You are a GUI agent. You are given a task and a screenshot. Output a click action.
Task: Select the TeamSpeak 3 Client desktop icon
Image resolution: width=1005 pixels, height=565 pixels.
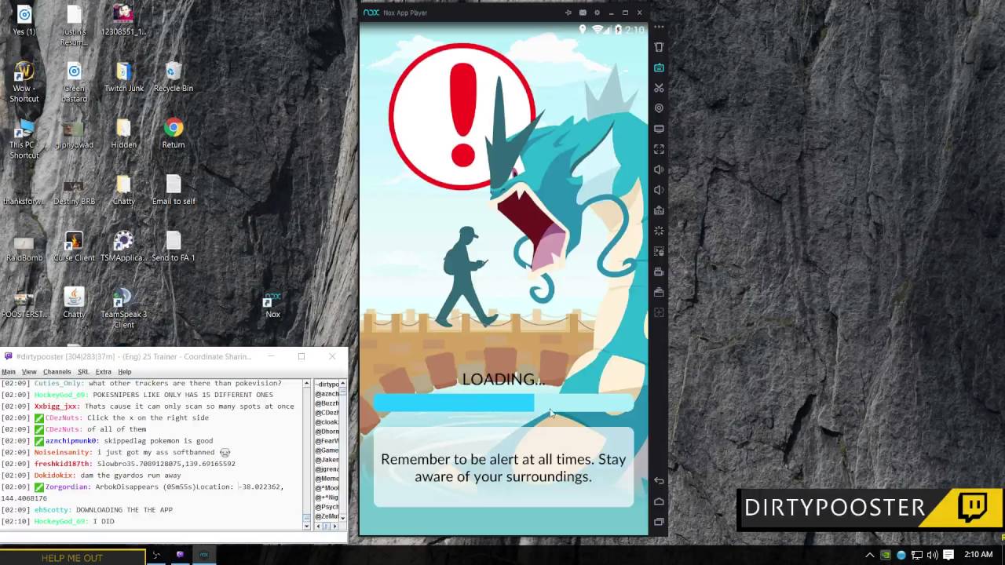point(123,308)
